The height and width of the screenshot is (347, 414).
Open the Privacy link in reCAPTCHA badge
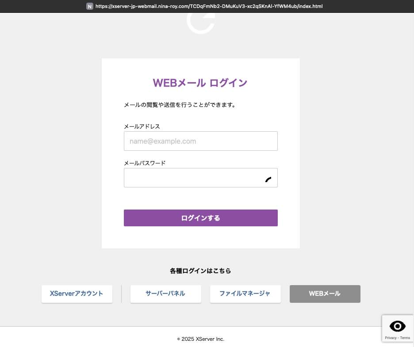(x=391, y=338)
